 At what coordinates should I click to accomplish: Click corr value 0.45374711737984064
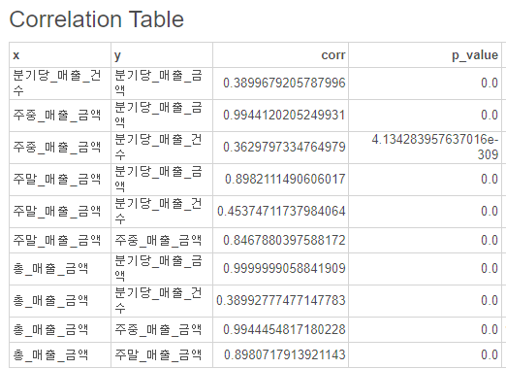[x=281, y=211]
